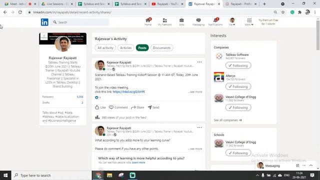Show hidden system tray icons

[257, 175]
